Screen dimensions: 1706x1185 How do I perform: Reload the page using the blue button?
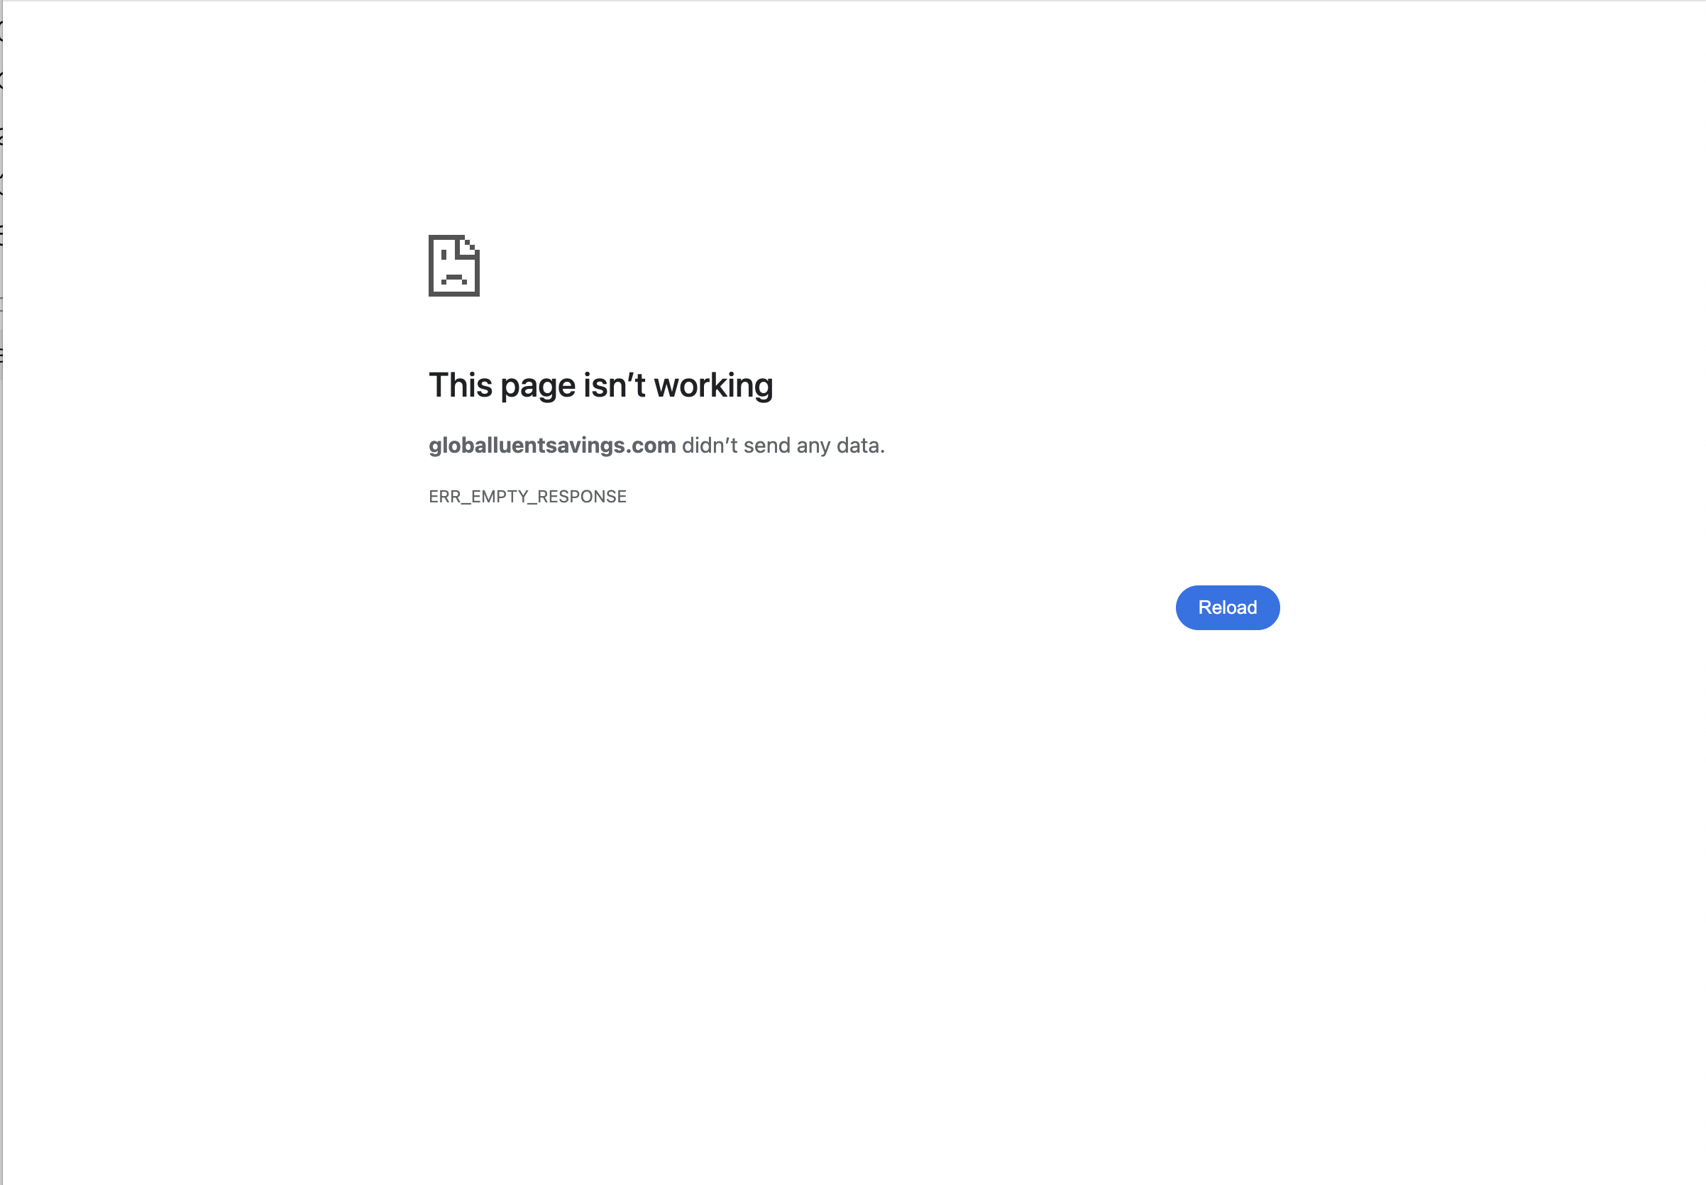coord(1227,607)
